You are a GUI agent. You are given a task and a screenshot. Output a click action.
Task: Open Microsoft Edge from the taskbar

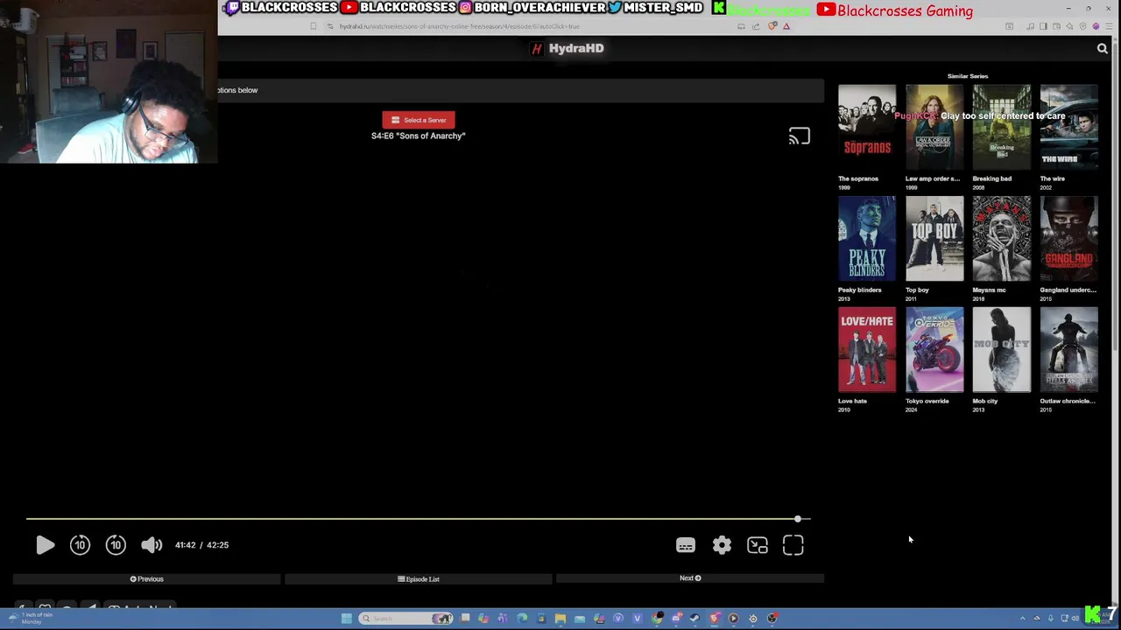tap(522, 619)
